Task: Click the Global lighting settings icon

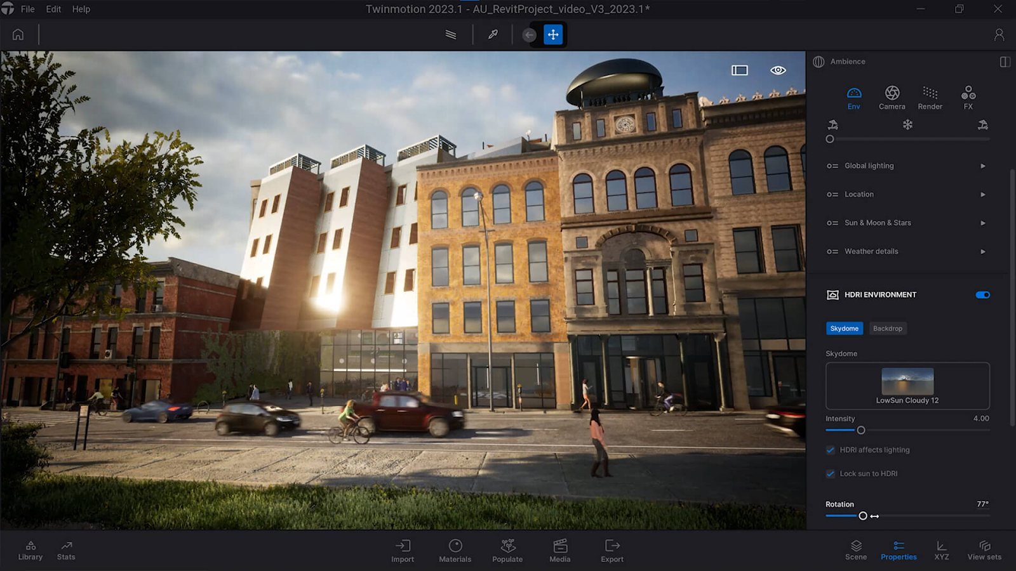Action: 832,166
